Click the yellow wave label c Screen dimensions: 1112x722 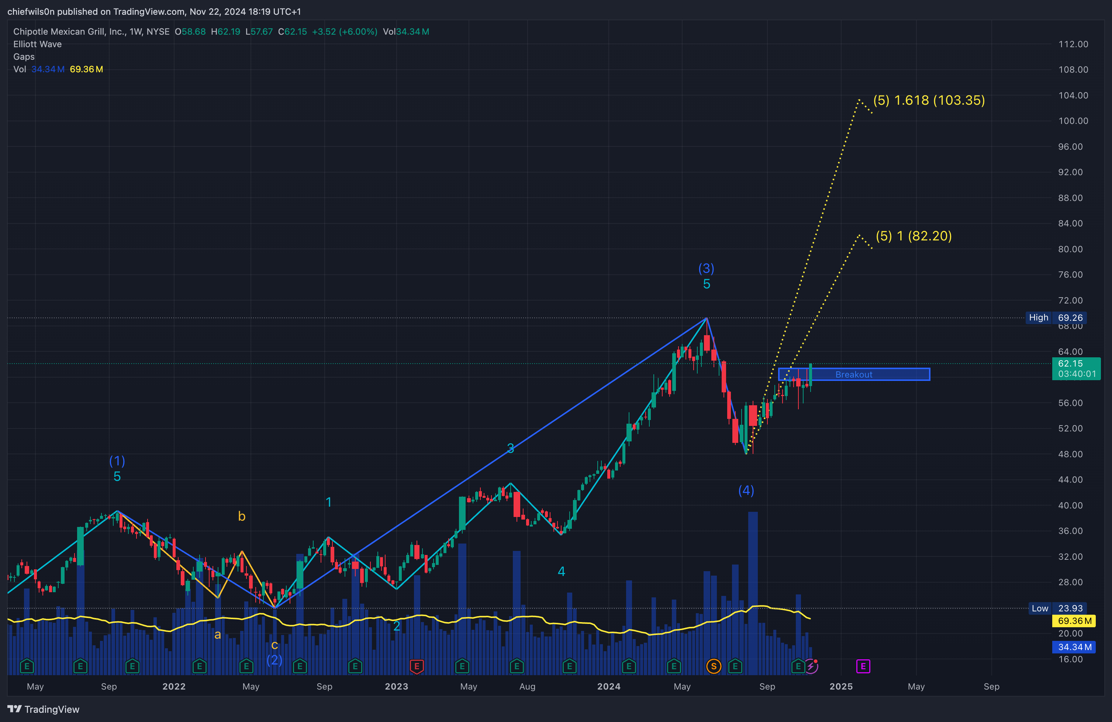(275, 645)
